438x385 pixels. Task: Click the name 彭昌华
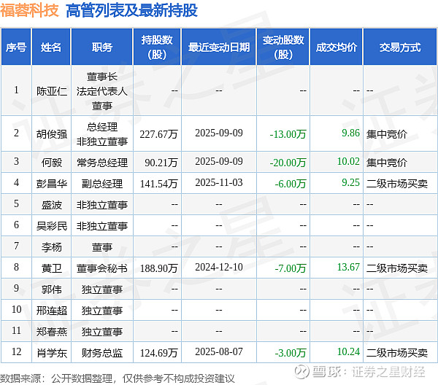click(x=52, y=184)
